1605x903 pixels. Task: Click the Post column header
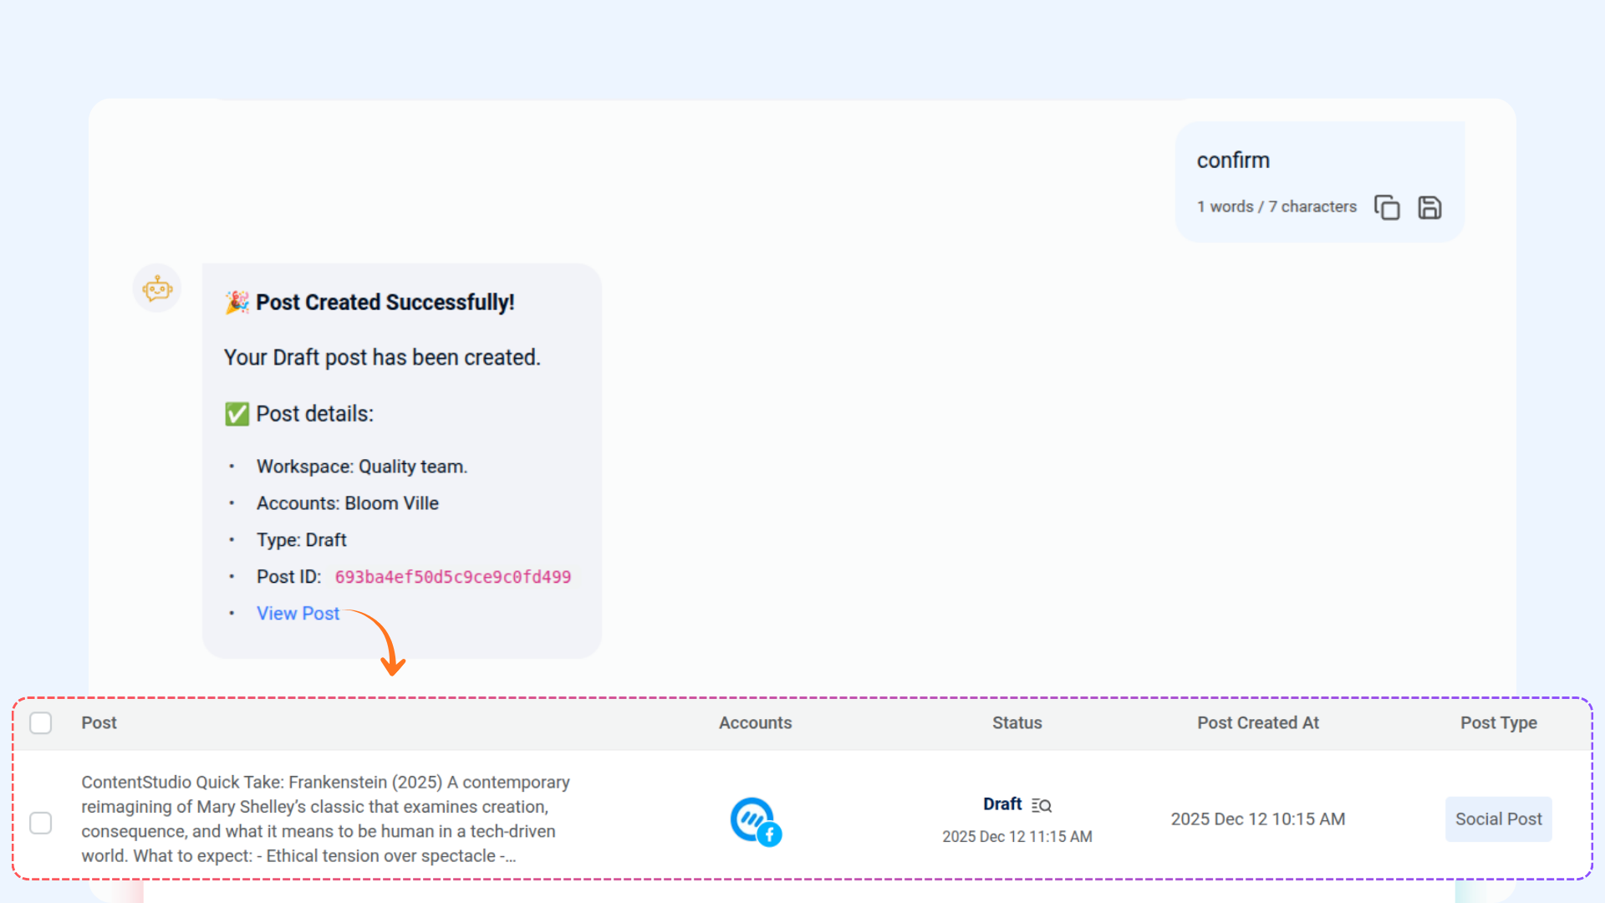pyautogui.click(x=99, y=723)
